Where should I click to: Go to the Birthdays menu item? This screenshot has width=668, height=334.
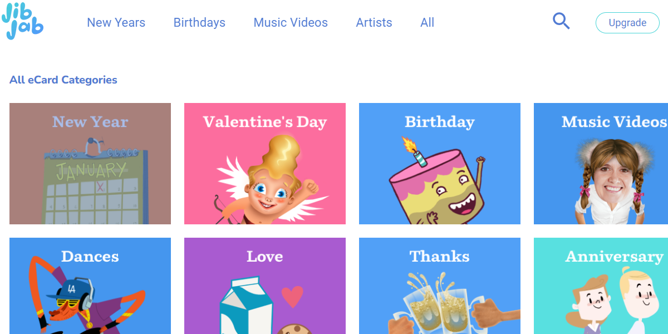(x=199, y=23)
